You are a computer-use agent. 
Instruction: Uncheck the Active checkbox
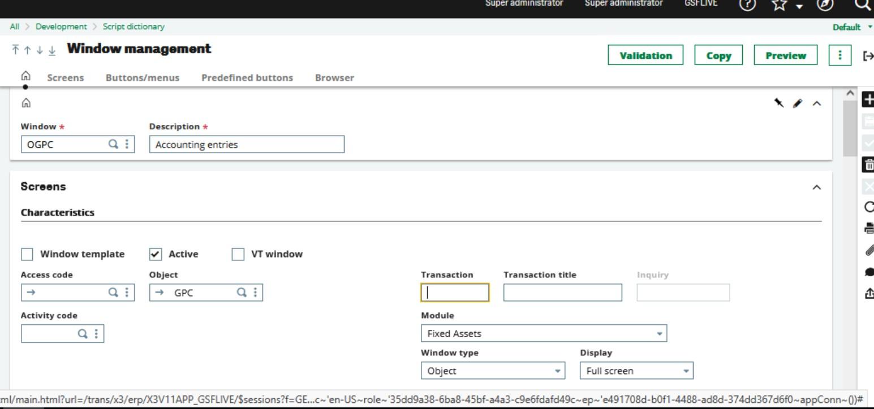(156, 254)
